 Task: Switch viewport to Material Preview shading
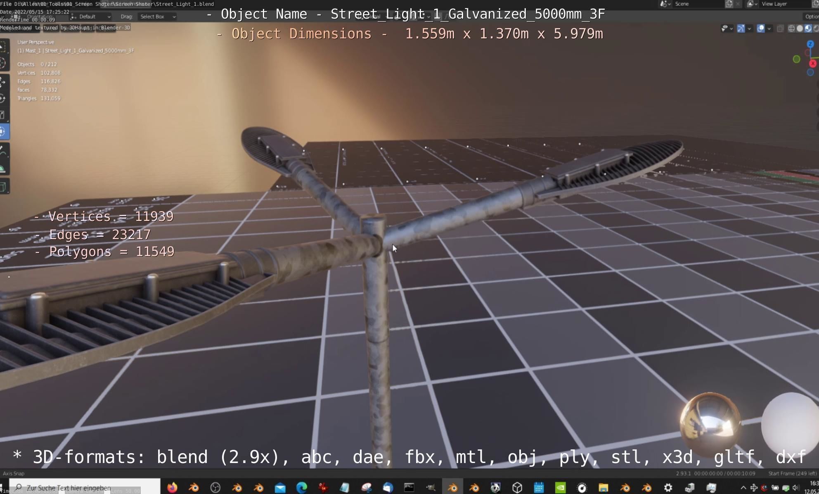tap(808, 28)
